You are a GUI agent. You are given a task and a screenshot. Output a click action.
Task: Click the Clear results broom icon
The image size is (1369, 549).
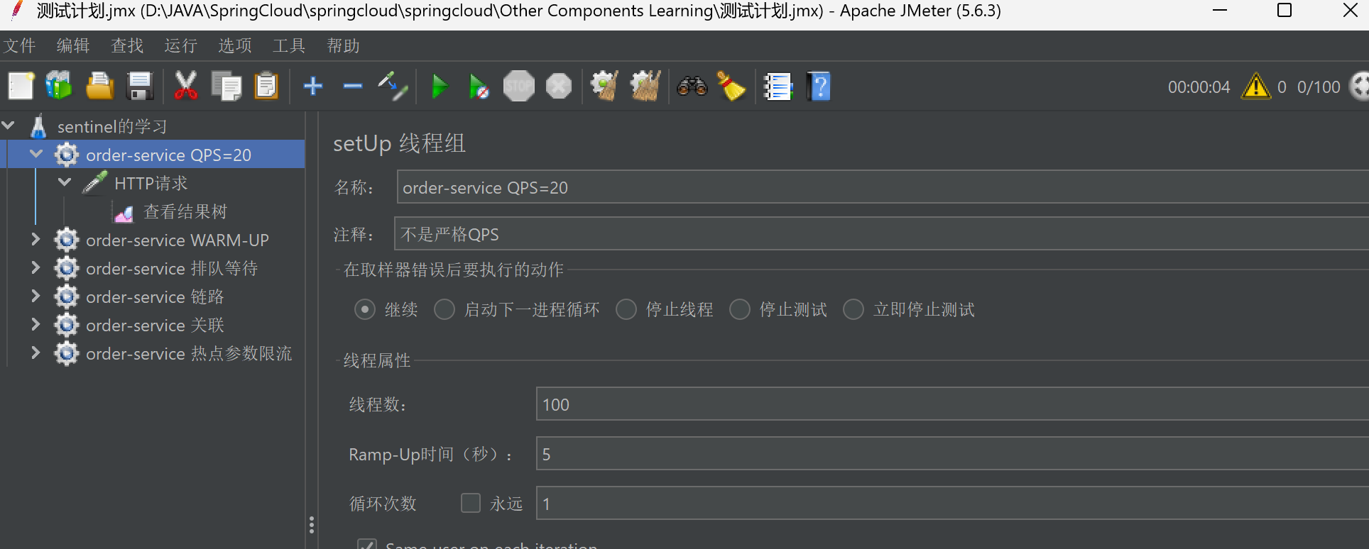click(x=606, y=87)
